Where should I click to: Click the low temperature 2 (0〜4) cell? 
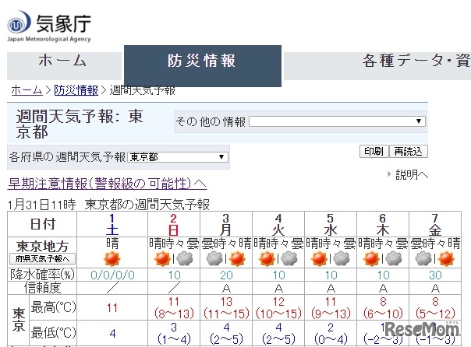(331, 333)
